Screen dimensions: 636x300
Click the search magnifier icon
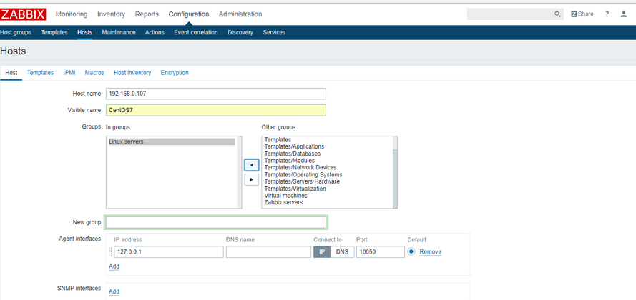tap(557, 14)
